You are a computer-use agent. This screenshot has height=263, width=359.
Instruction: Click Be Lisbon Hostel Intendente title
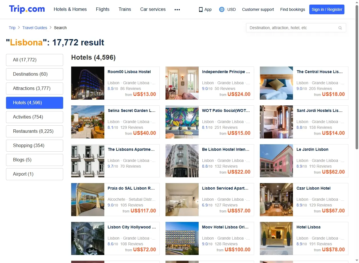tap(226, 149)
